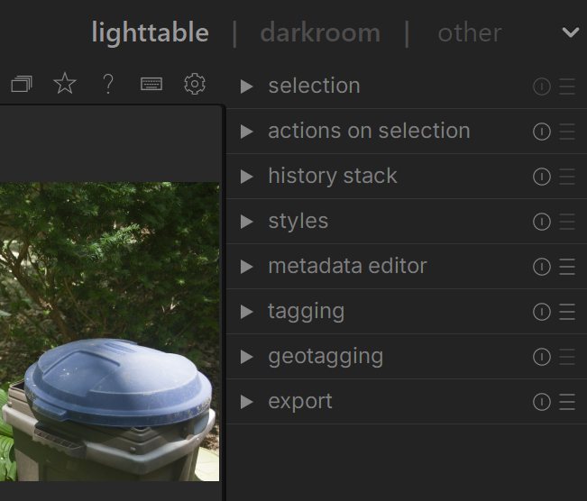Click the reset icon for styles module
This screenshot has width=587, height=501.
point(541,222)
